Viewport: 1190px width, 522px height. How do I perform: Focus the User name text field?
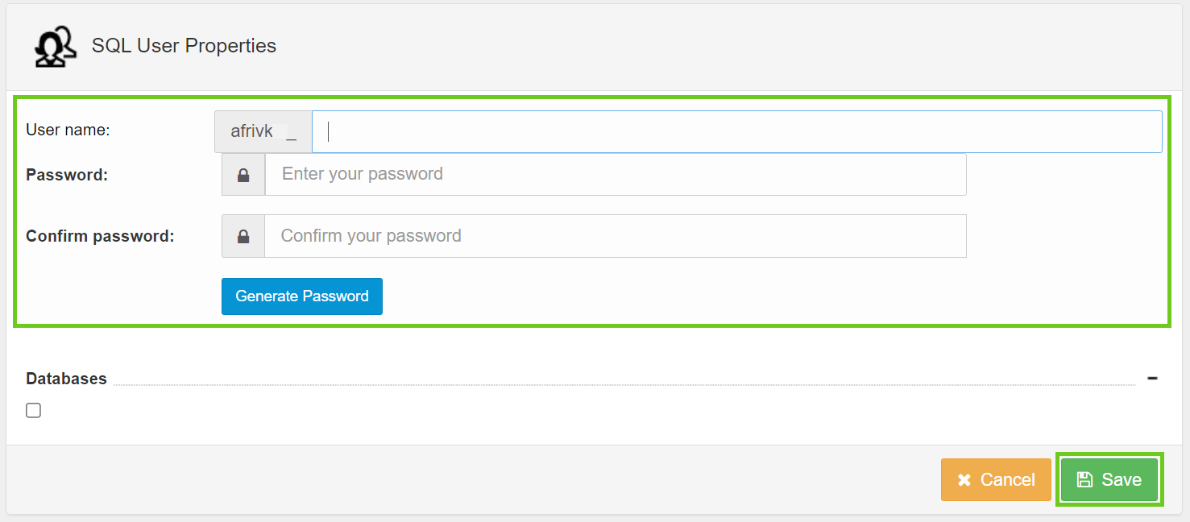tap(736, 131)
